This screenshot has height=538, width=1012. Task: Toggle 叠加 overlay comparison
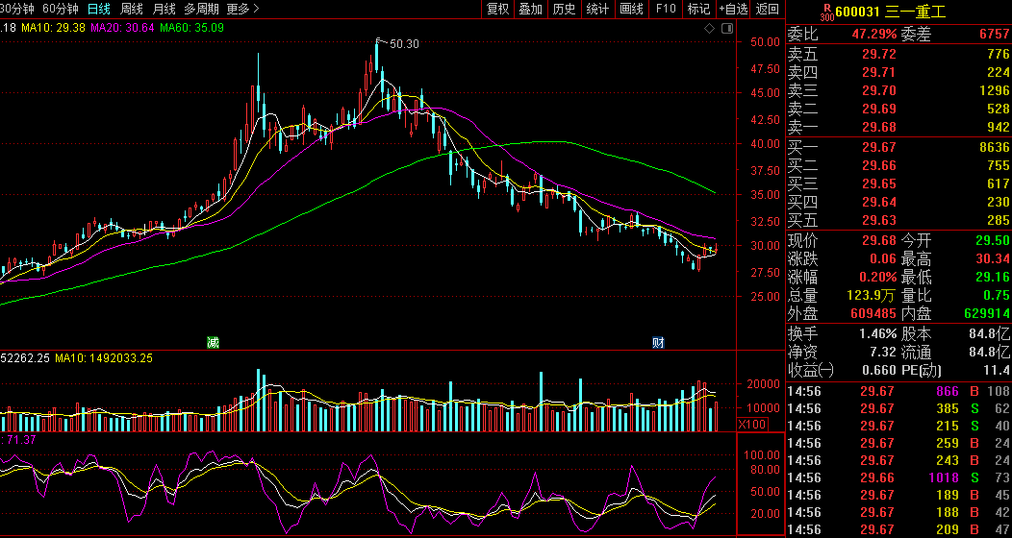point(531,10)
